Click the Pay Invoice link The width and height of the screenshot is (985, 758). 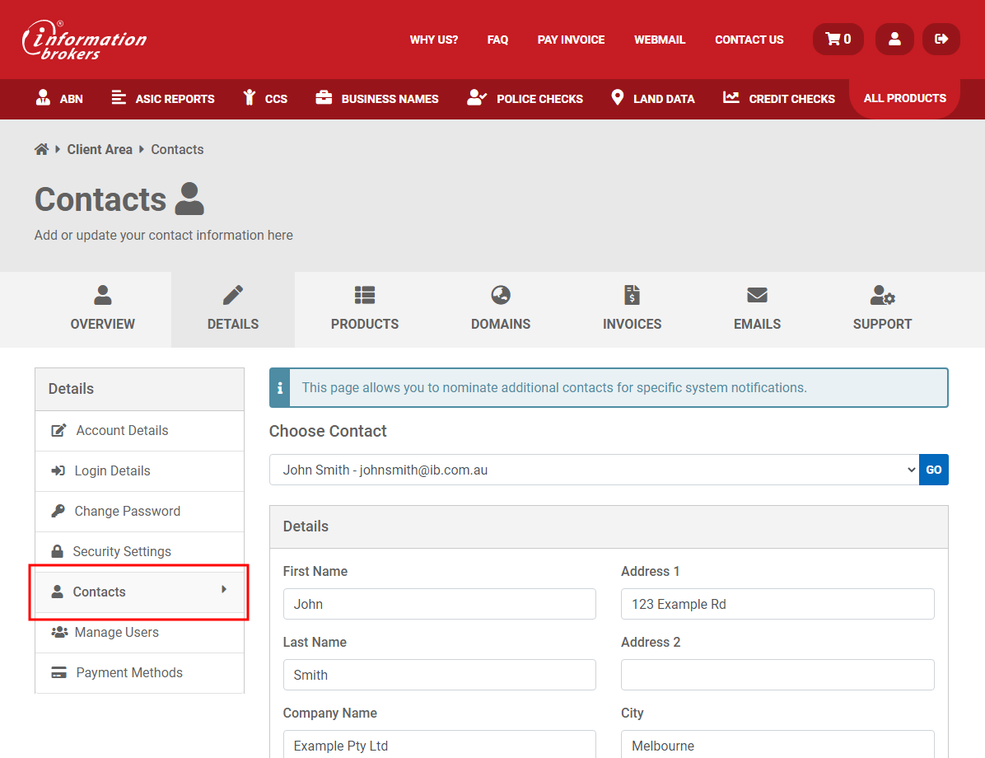[x=571, y=40]
